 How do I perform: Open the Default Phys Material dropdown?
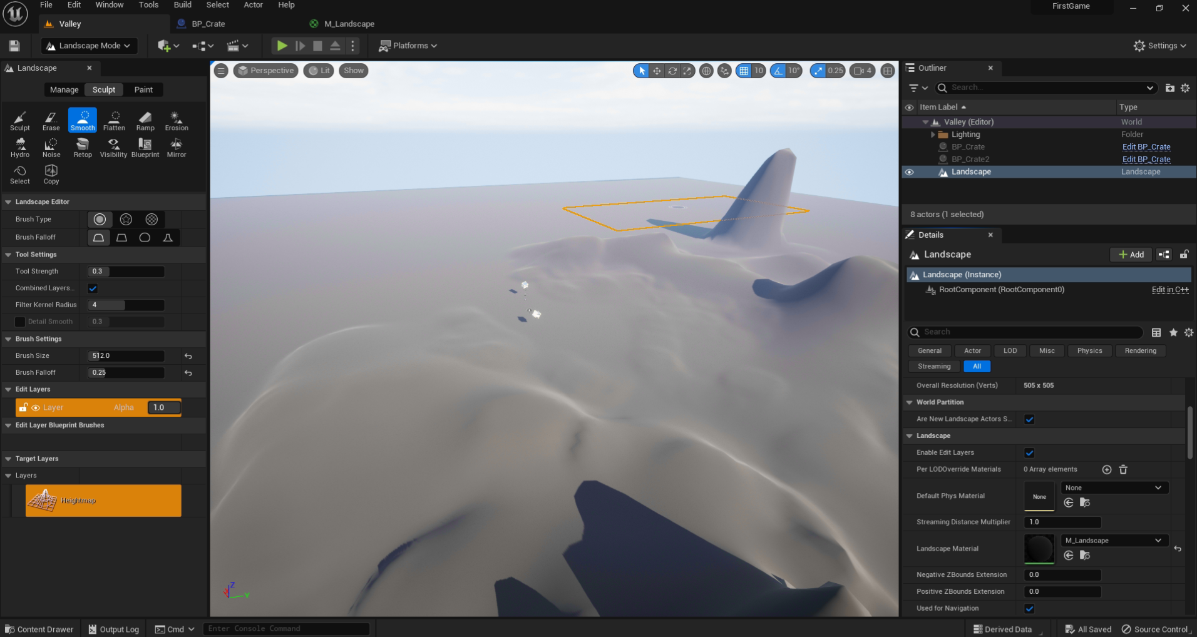(x=1114, y=488)
